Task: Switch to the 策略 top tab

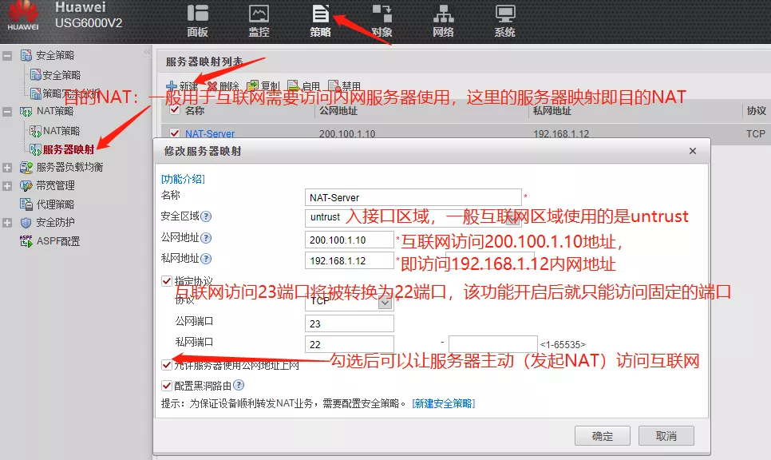Action: pos(320,20)
